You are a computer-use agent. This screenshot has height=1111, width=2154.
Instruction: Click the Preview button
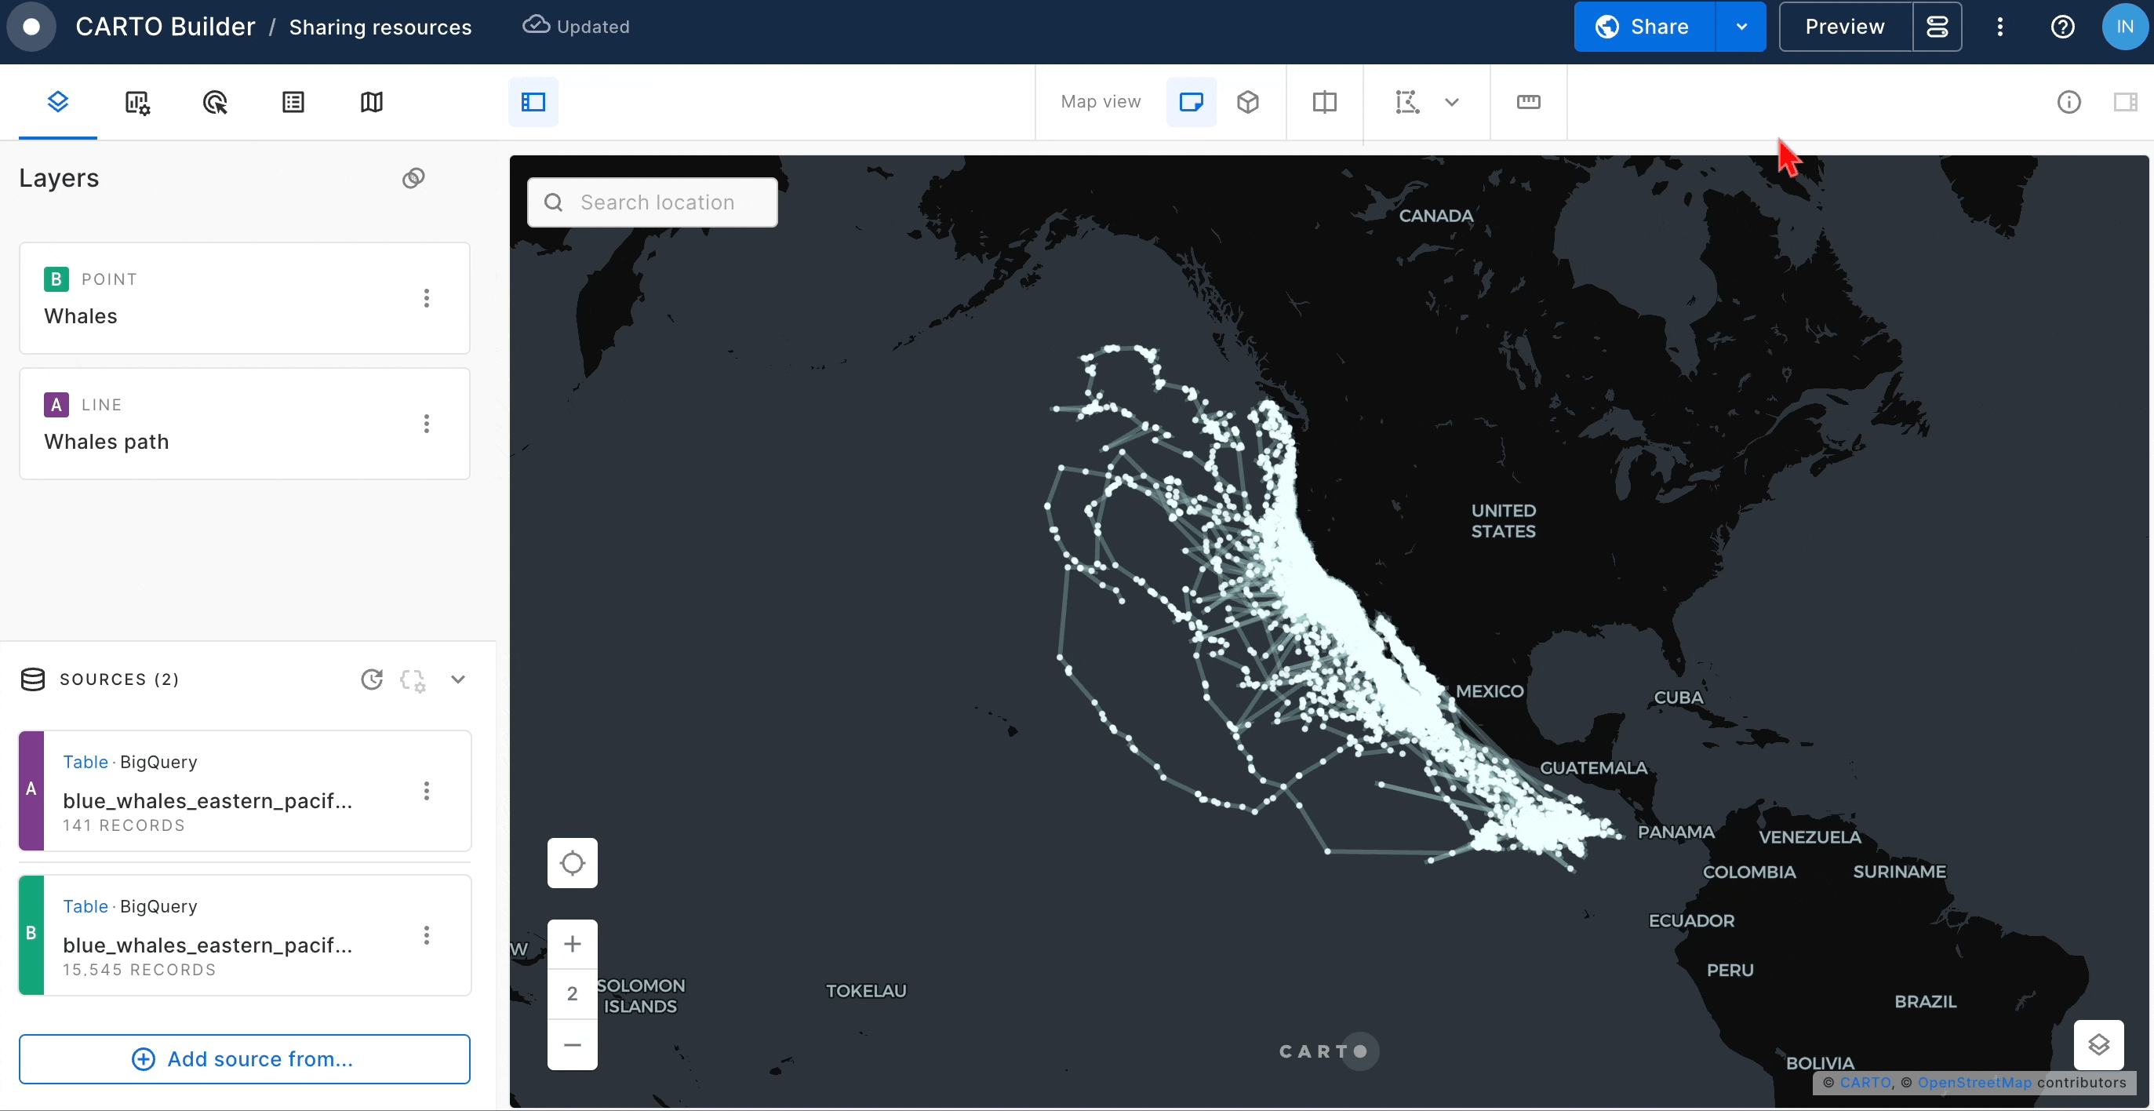click(x=1845, y=27)
